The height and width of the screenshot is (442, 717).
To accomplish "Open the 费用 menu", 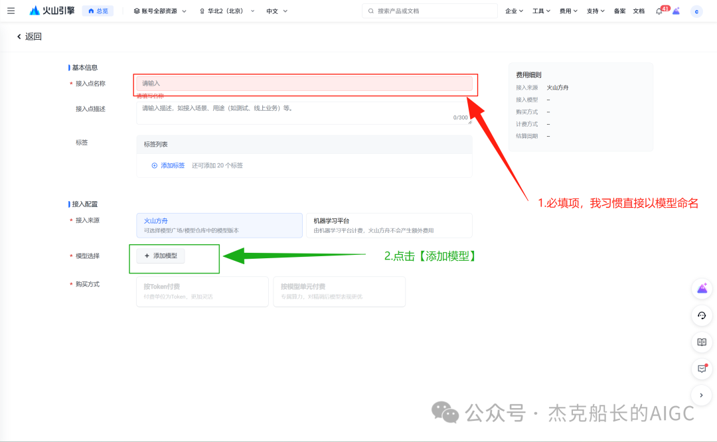I will [x=568, y=11].
